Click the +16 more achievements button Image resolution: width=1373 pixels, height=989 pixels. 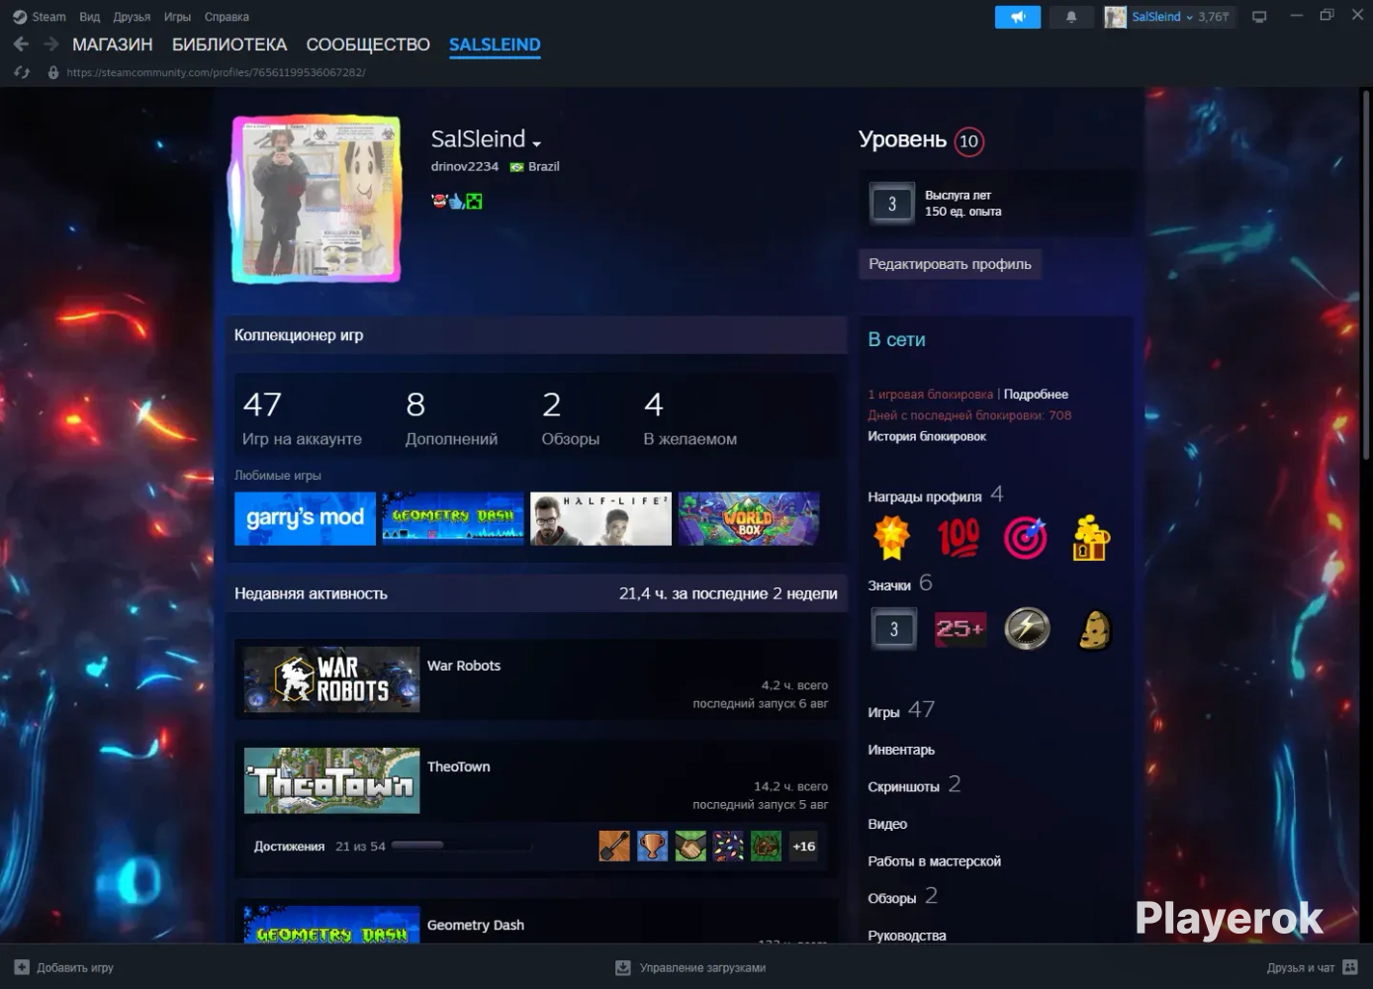pos(804,846)
